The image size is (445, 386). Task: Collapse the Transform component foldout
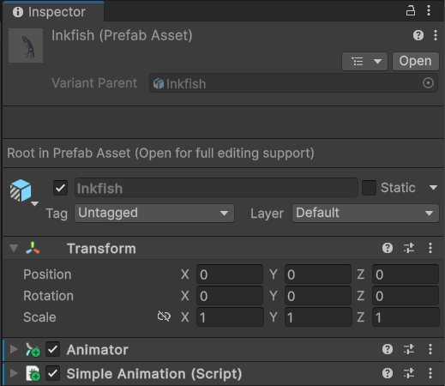pos(14,248)
